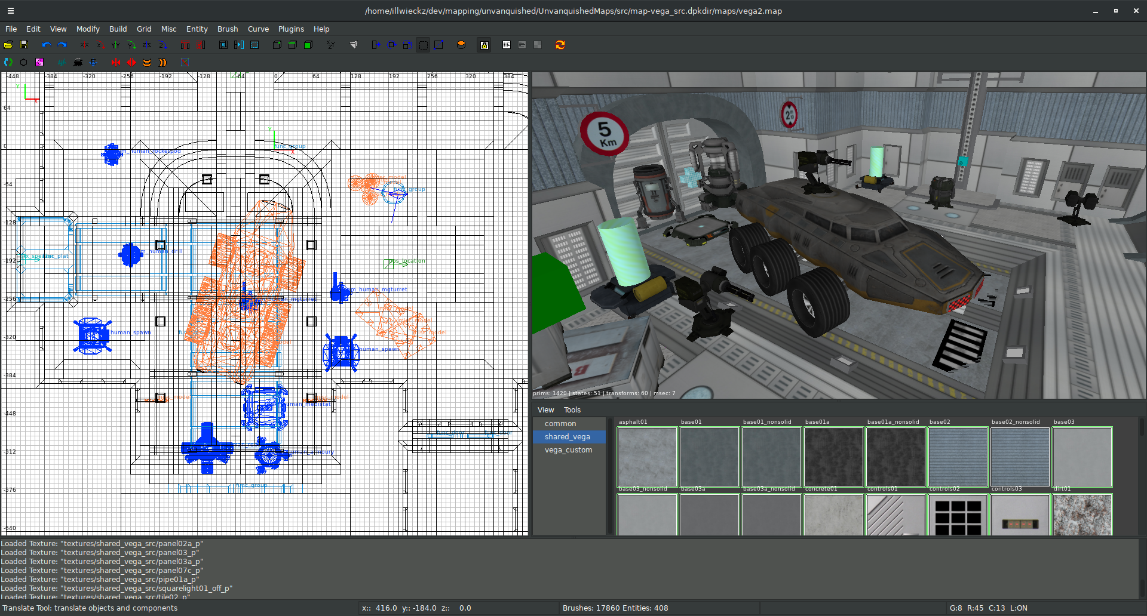The image size is (1147, 616).
Task: Toggle the cubic clipping camera icon
Action: pyautogui.click(x=354, y=45)
